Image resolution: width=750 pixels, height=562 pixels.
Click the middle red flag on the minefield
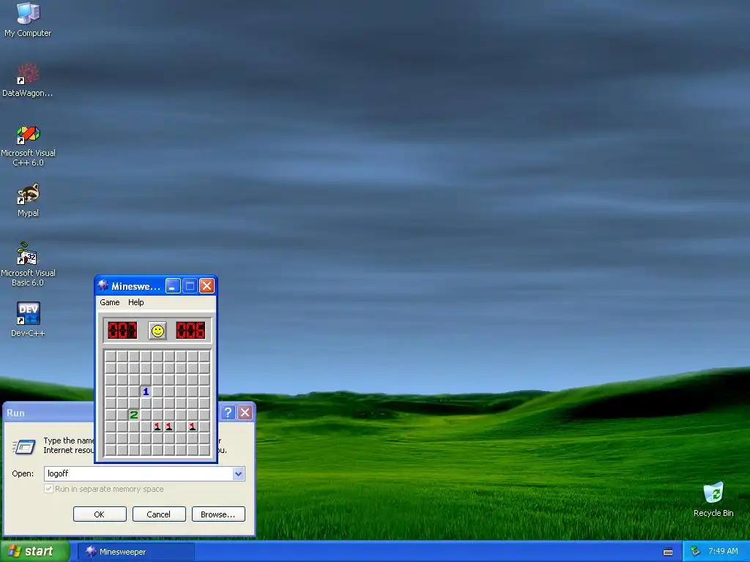[169, 427]
